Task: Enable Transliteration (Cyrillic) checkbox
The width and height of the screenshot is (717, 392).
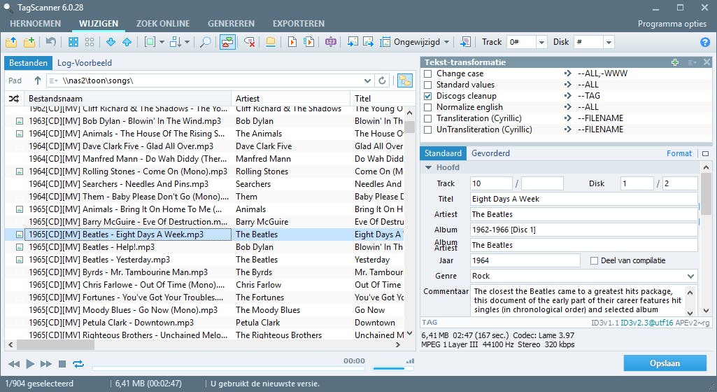Action: 428,118
